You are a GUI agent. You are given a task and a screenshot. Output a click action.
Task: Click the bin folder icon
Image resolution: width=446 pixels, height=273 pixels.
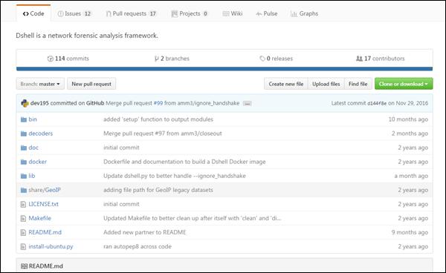[24, 119]
